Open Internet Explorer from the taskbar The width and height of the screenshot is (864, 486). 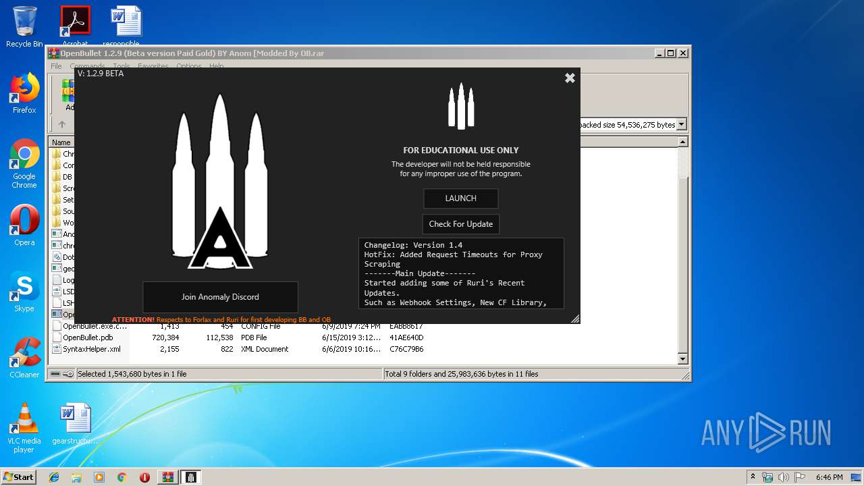(x=54, y=477)
